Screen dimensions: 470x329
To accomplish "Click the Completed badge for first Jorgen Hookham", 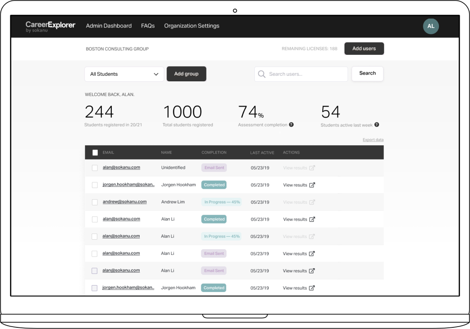I will [214, 185].
